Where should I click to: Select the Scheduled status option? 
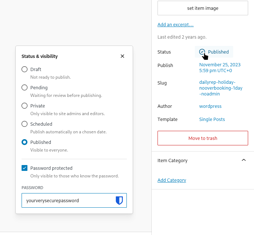click(24, 124)
